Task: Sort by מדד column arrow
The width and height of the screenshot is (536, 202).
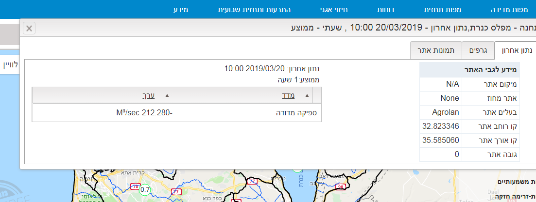Action: tap(317, 95)
